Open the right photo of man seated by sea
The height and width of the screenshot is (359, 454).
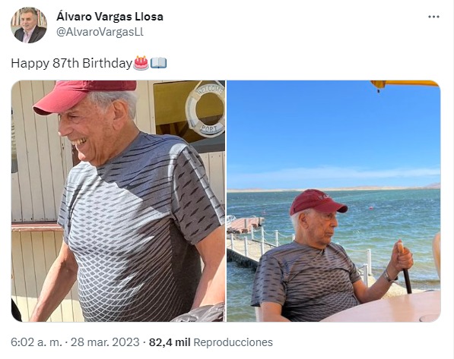point(334,201)
